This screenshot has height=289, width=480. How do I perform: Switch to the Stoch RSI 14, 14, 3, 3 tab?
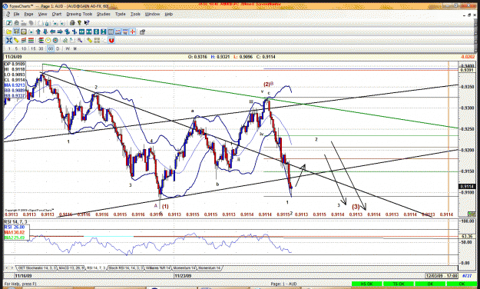click(126, 268)
